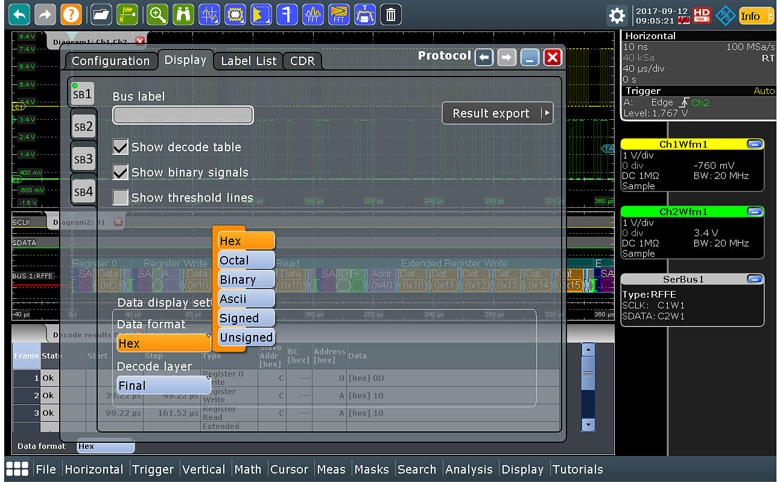Open the file folder icon in toolbar
The width and height of the screenshot is (777, 482).
click(102, 14)
